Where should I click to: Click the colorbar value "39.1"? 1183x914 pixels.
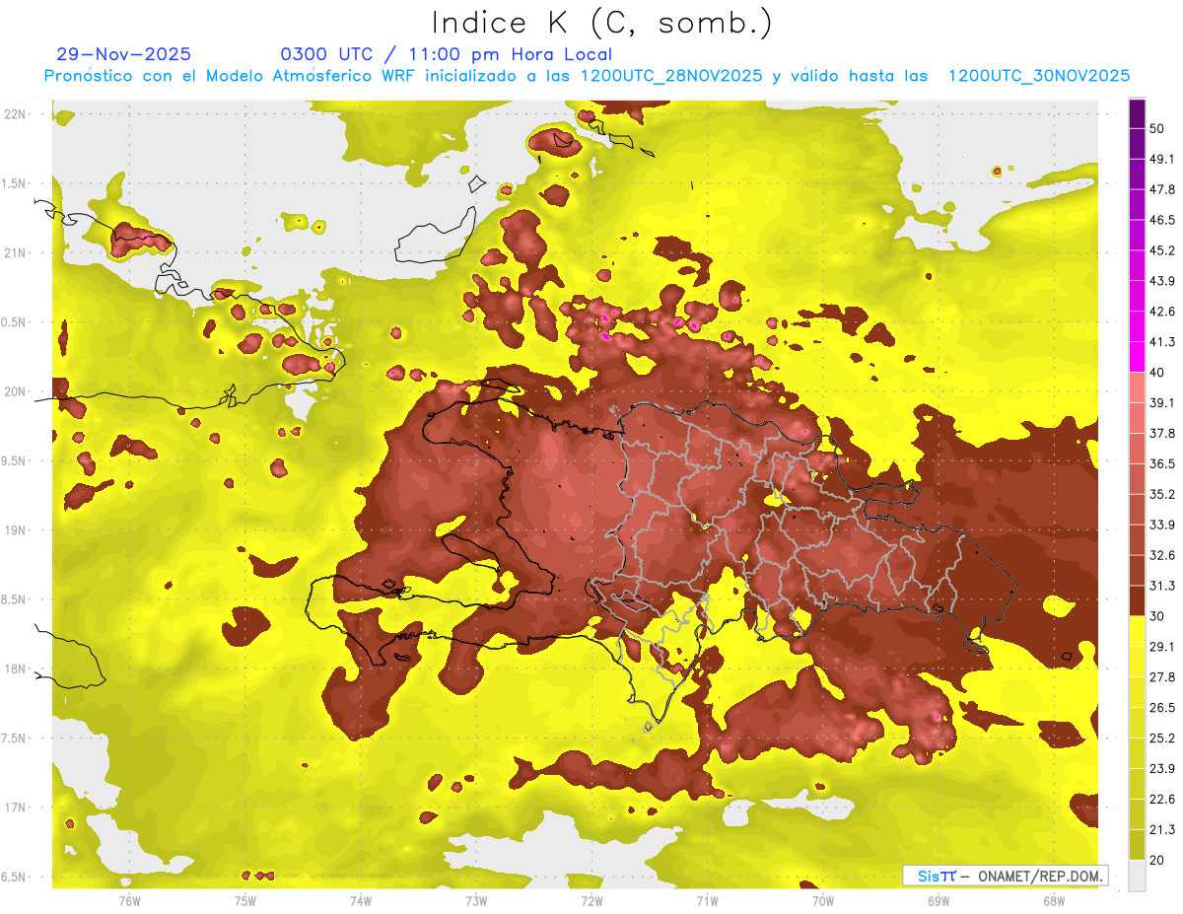click(x=1161, y=402)
